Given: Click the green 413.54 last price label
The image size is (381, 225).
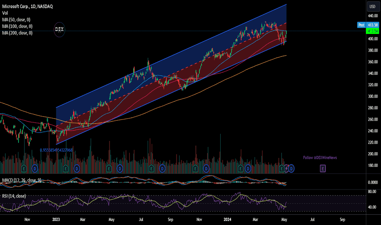Looking at the screenshot, I should 372,31.
